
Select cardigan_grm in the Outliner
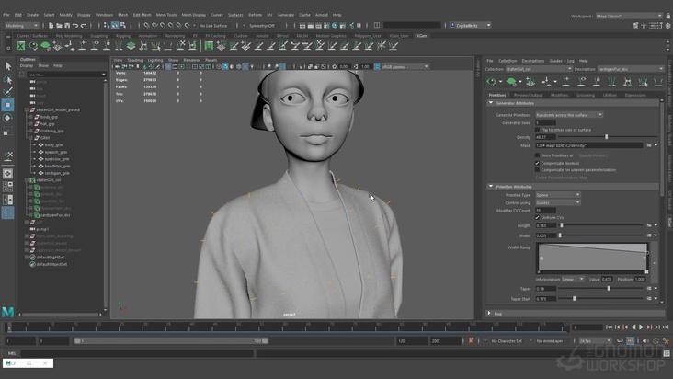click(x=57, y=172)
